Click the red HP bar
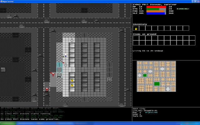The width and height of the screenshot is (200, 125). (156, 7)
